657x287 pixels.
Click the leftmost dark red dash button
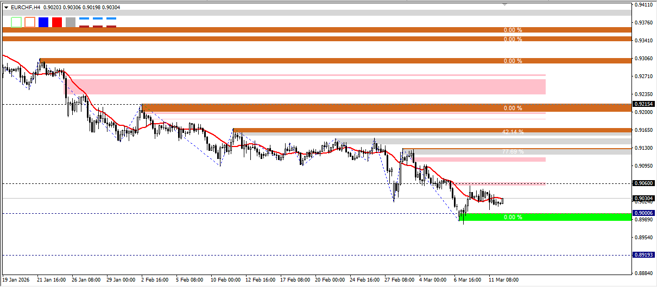(x=84, y=26)
